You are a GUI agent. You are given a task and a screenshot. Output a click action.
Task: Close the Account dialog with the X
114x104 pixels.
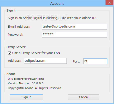pyautogui.click(x=109, y=3)
